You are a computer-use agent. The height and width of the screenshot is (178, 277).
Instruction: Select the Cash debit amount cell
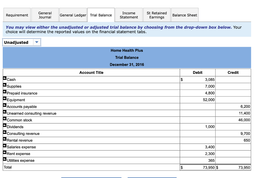coord(197,79)
